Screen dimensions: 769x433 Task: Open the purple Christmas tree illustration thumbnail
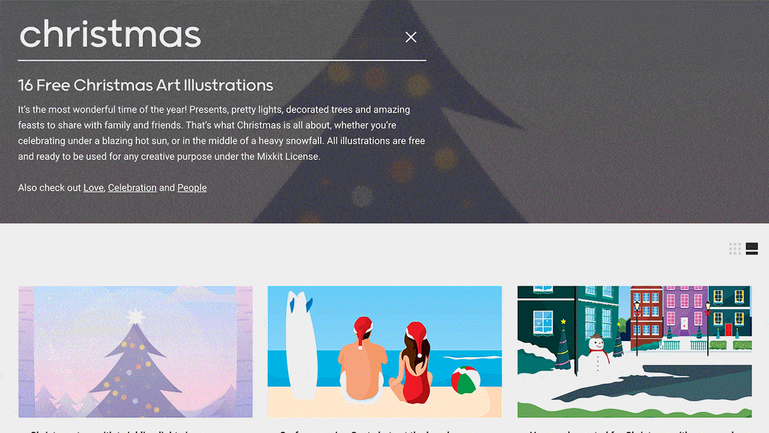[x=135, y=352]
